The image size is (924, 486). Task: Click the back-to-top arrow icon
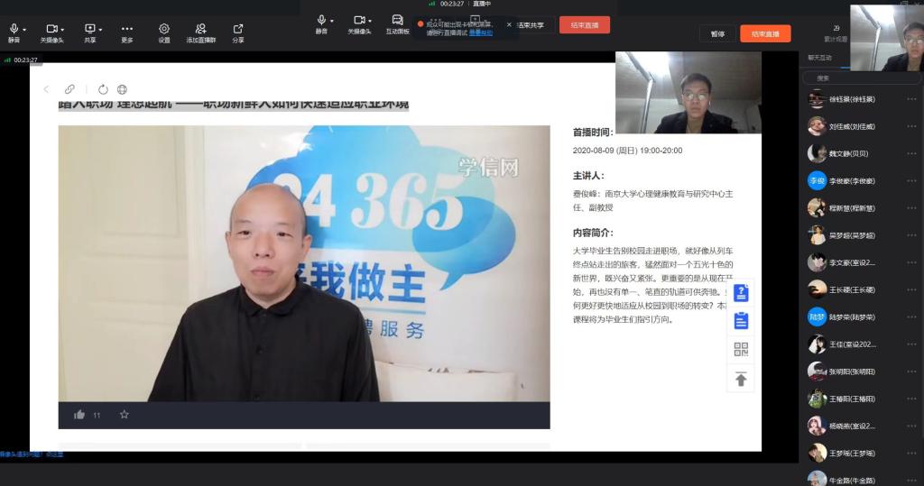pos(741,380)
